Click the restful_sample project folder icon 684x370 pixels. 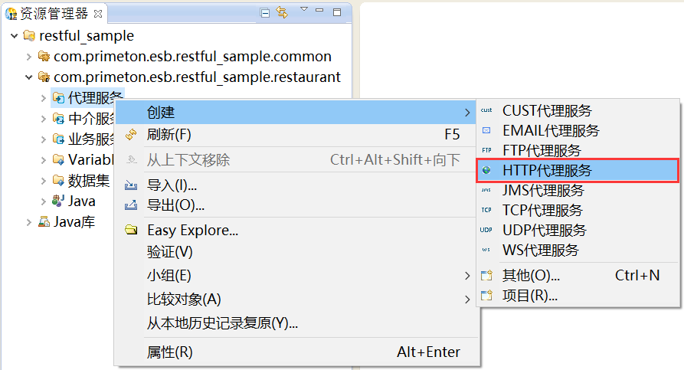29,35
